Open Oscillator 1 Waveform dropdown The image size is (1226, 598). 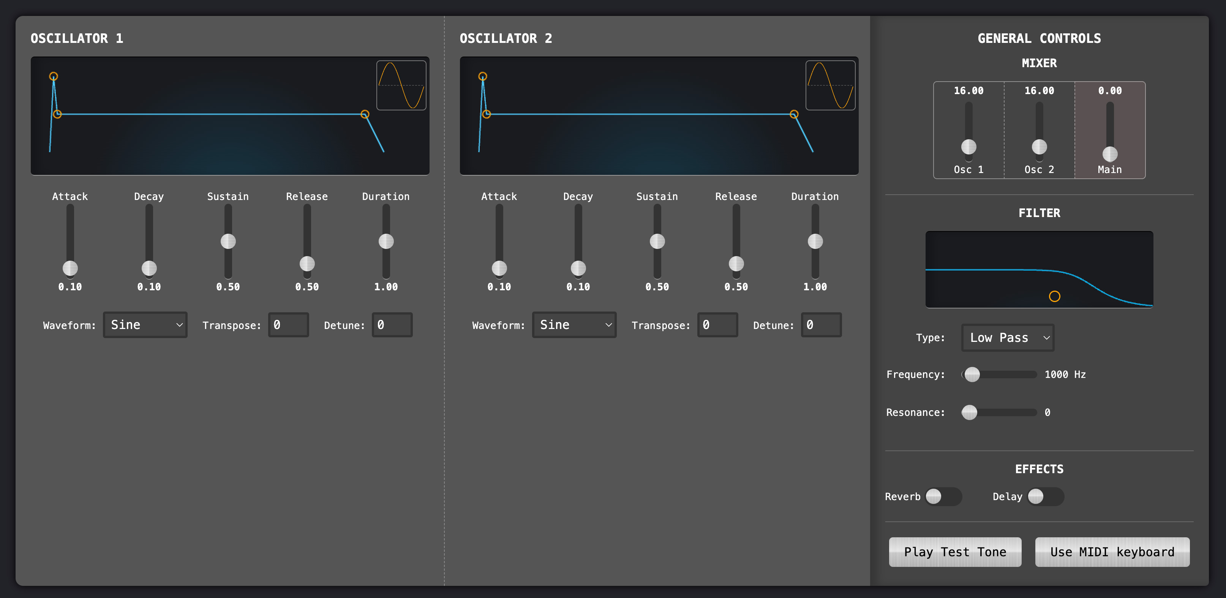145,325
